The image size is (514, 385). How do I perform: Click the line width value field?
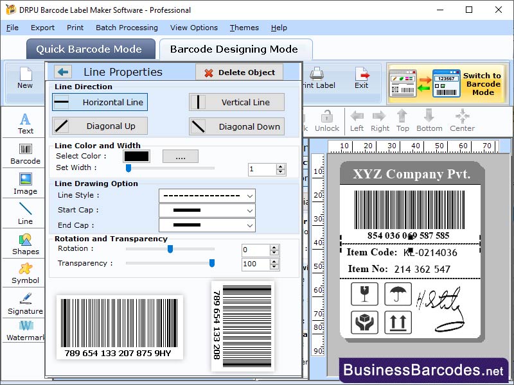262,169
